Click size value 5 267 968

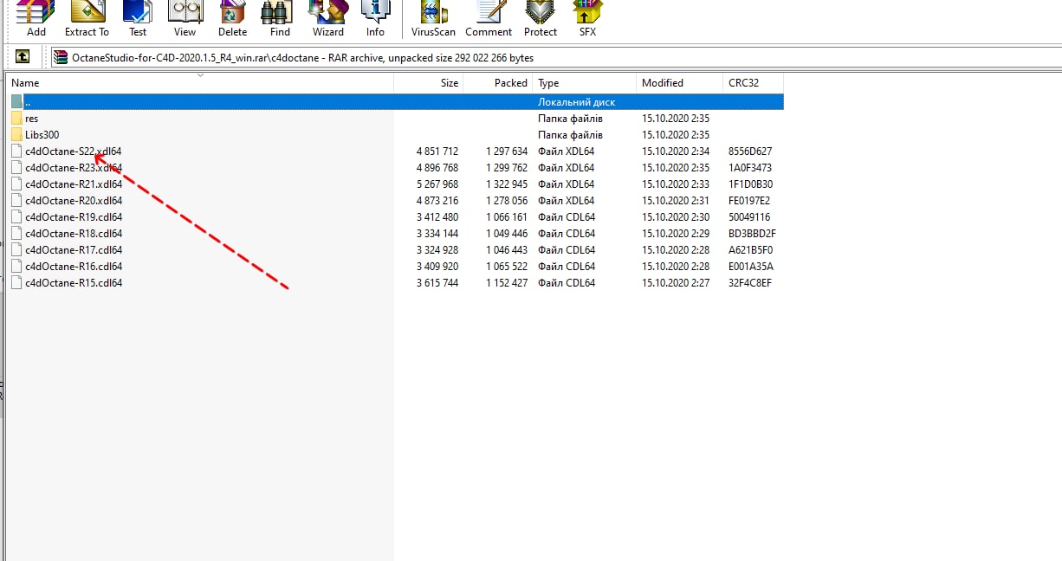pos(437,184)
